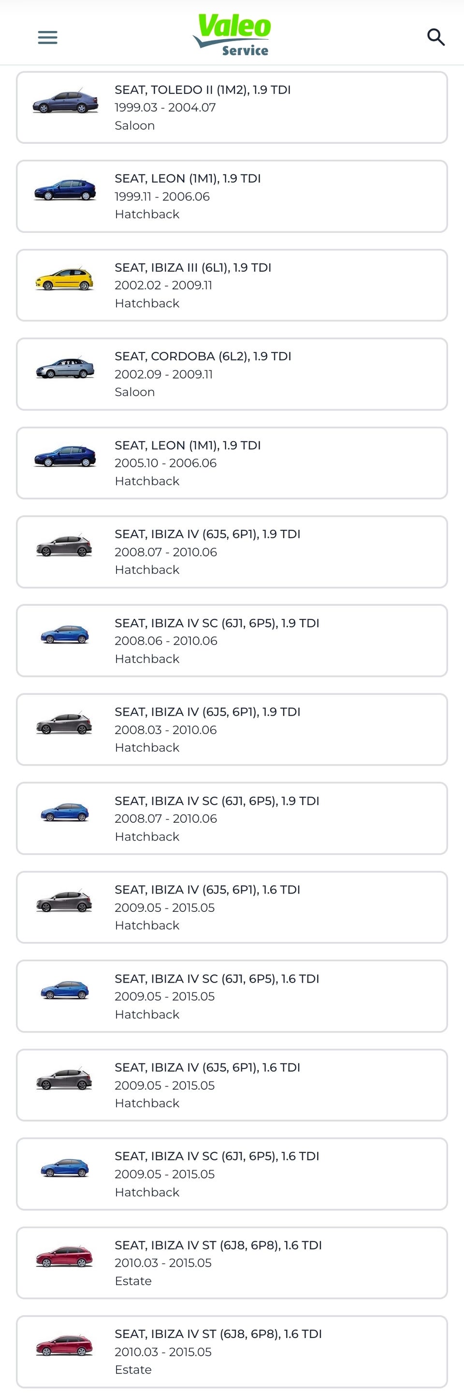The height and width of the screenshot is (1400, 464).
Task: Tap the grey Ibiza IV 2008.07 thumbnail
Action: coord(64,546)
